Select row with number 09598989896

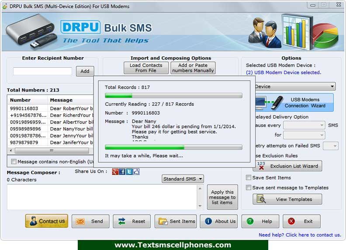tap(51, 129)
